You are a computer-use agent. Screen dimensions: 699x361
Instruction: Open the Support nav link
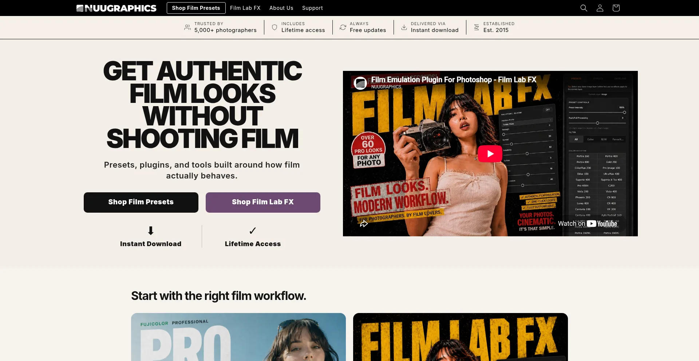pos(312,8)
